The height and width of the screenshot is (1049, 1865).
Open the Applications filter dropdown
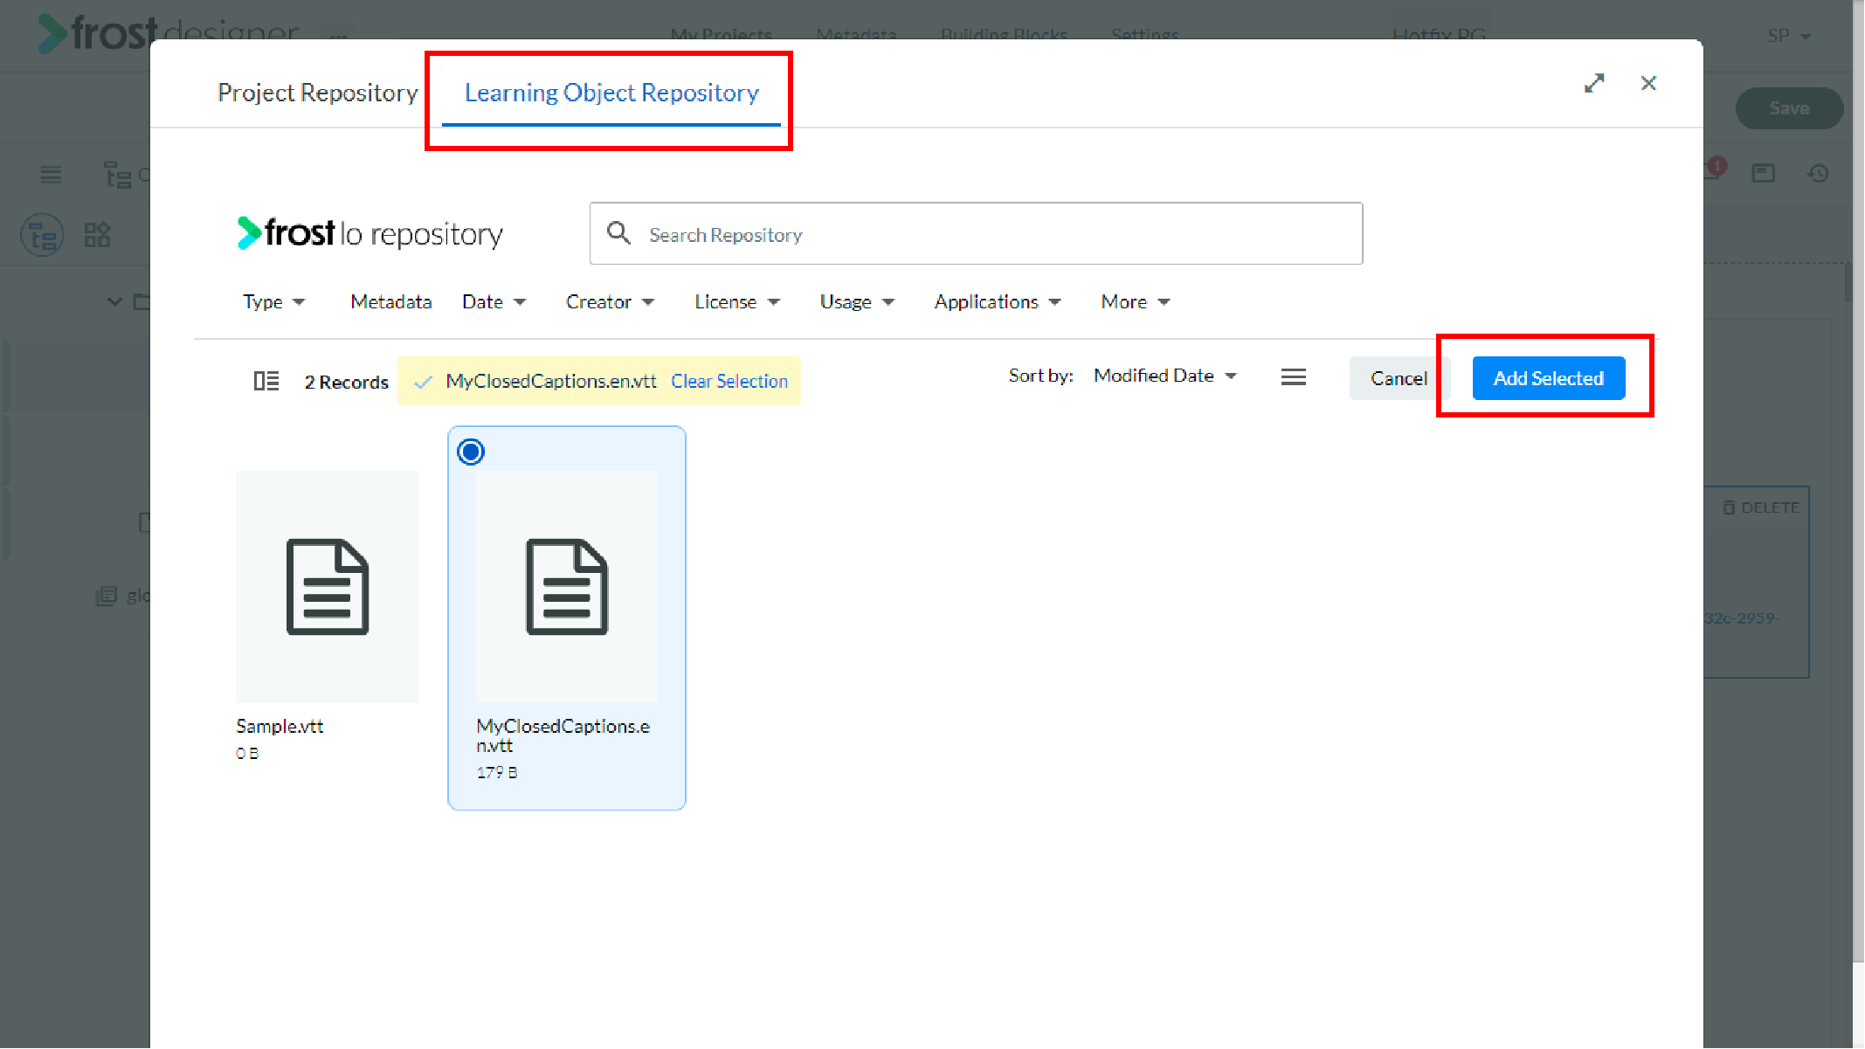tap(998, 302)
